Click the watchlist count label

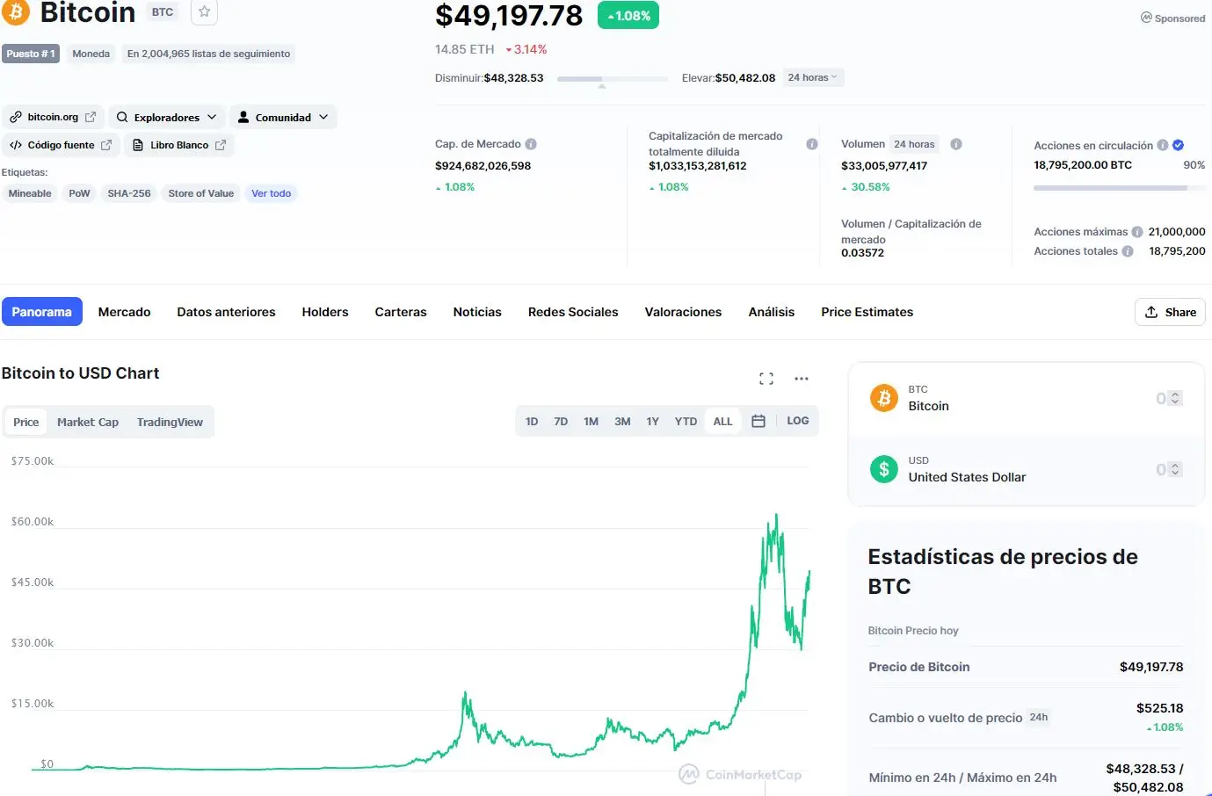[208, 54]
